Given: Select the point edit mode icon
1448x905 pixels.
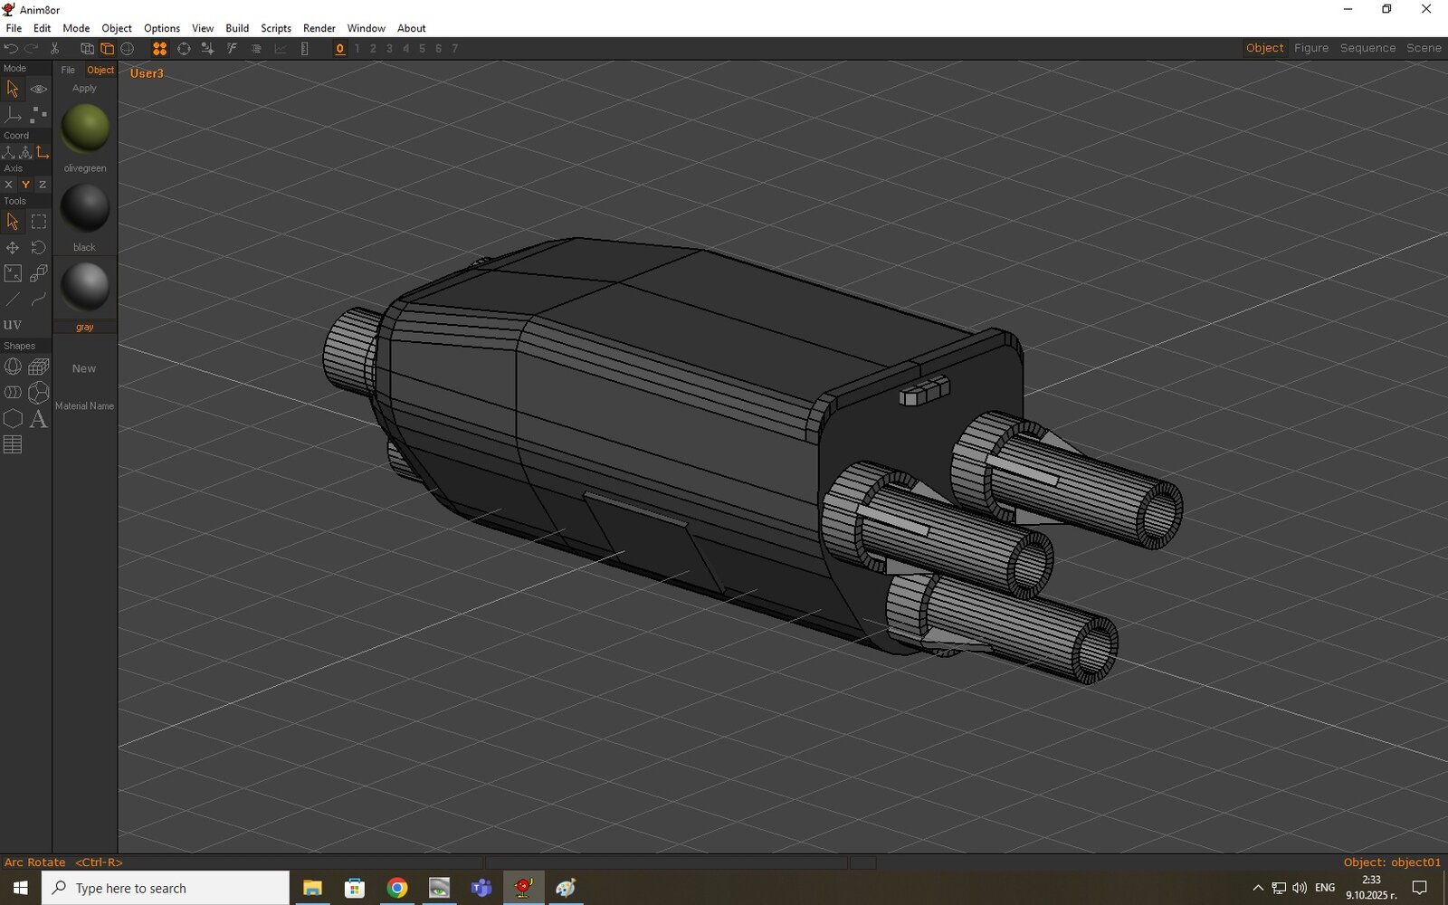Looking at the screenshot, I should tap(39, 114).
